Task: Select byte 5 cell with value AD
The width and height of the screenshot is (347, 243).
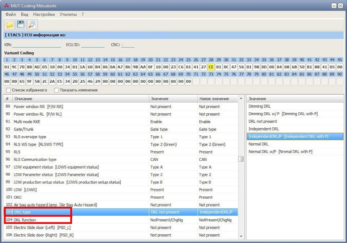Action: (x=37, y=67)
